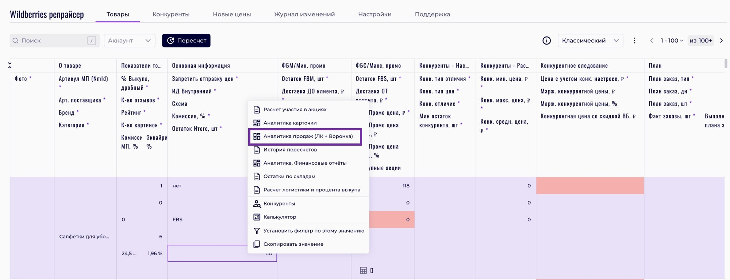
Task: Go to next page with right chevron
Action: pos(721,41)
